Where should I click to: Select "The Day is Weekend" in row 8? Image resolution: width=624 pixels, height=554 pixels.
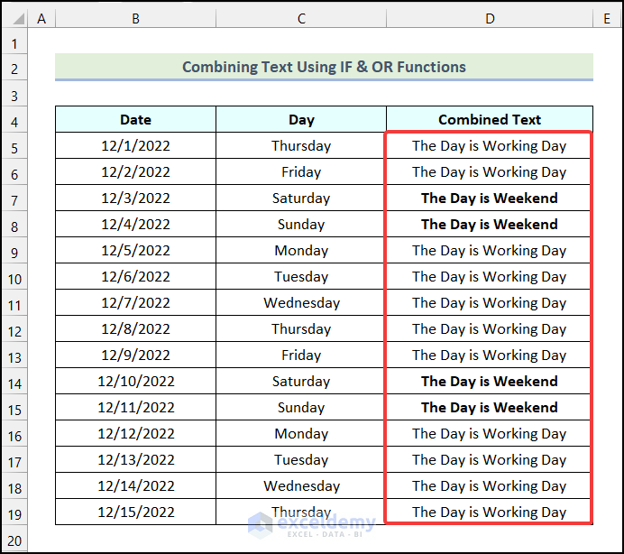click(x=490, y=225)
